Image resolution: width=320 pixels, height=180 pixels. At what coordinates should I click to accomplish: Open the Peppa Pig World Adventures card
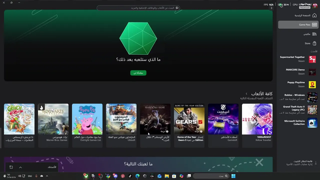87,125
